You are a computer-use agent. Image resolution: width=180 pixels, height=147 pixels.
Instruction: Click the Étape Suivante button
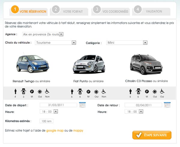click(152, 135)
